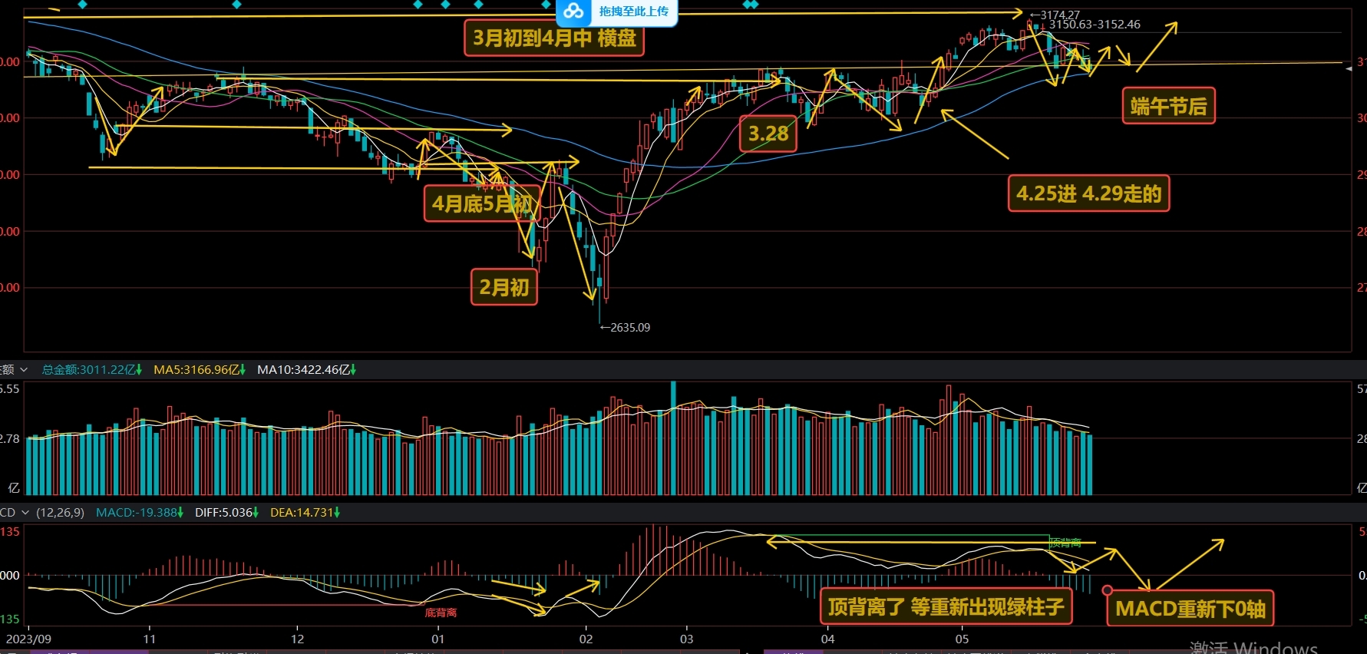Click the rightmost pair of cyan diamond markers

pos(751,5)
